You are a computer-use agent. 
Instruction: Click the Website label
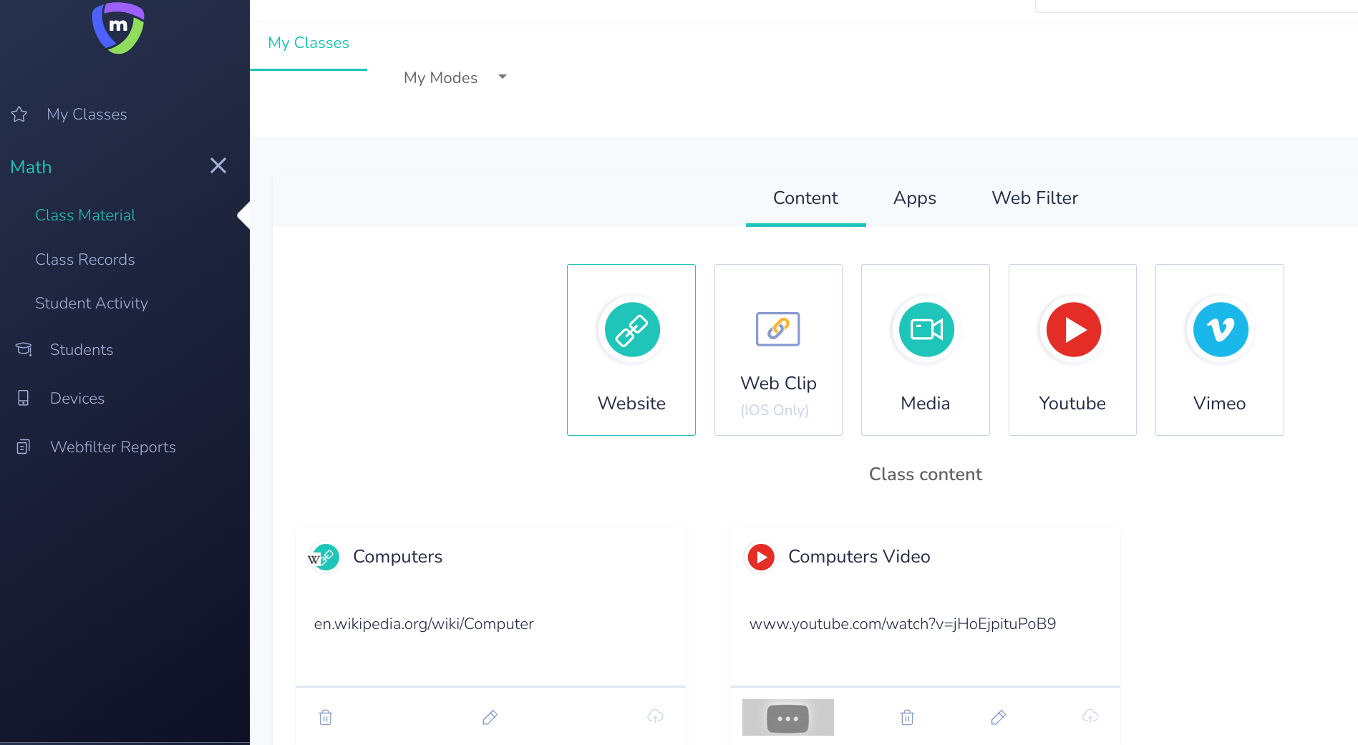tap(631, 404)
